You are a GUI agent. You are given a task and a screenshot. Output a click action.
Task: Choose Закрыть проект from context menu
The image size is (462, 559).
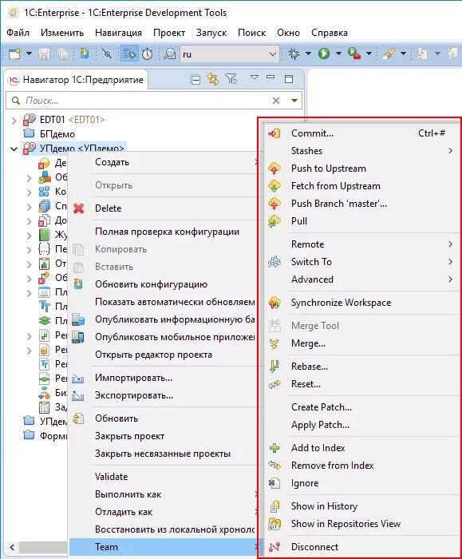(164, 436)
